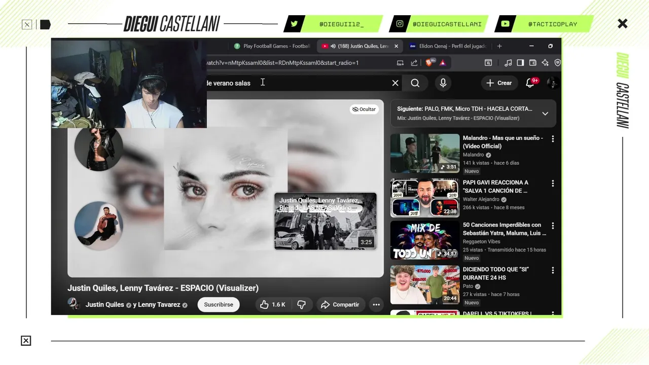Click the Suscribirse button
Screen dimensions: 649x365
219,305
